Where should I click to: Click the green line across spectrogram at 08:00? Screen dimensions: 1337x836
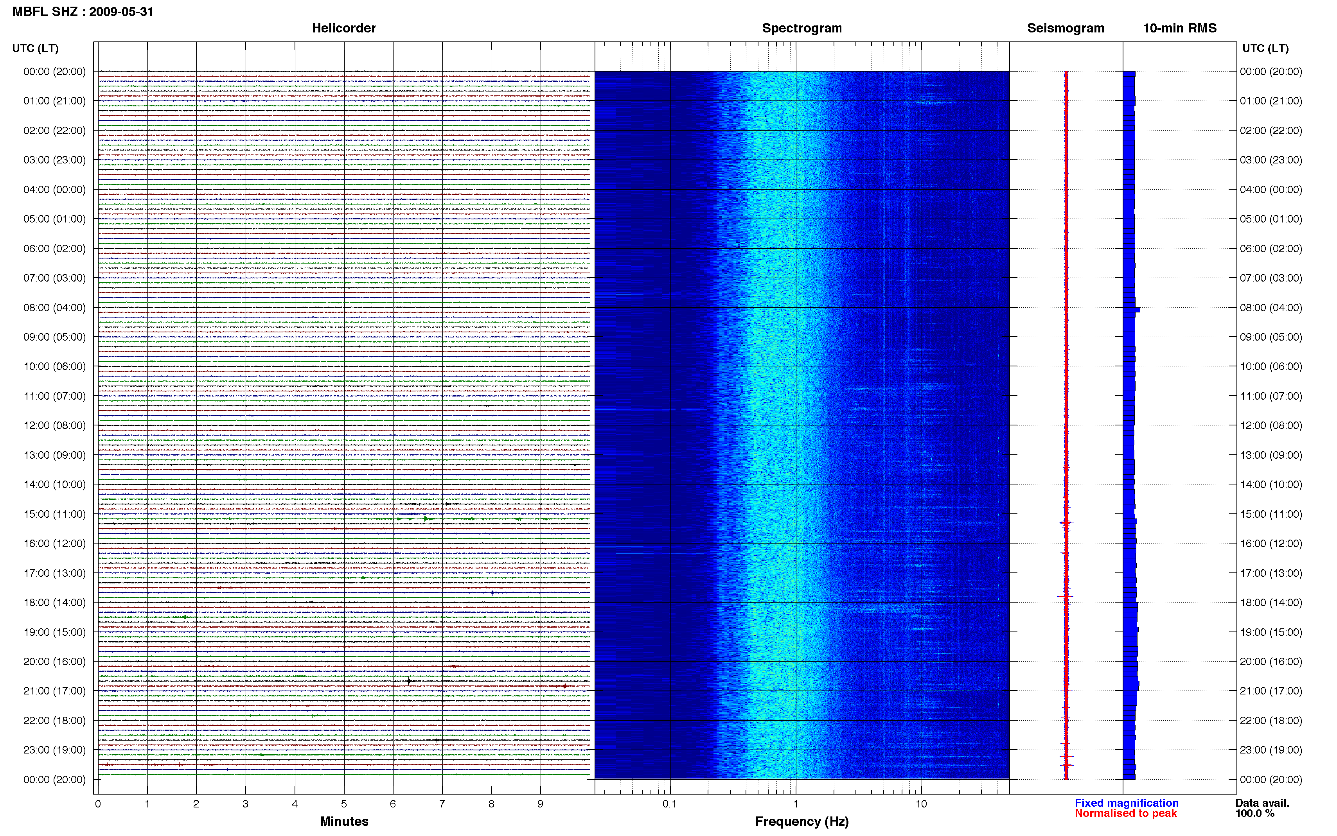(802, 308)
